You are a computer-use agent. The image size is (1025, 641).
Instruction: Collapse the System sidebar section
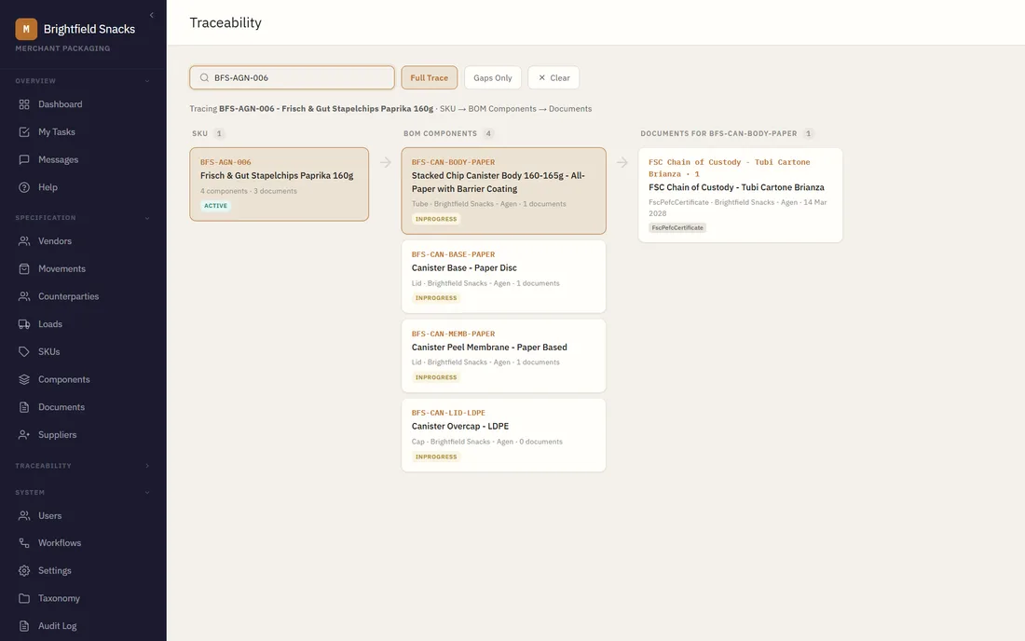click(x=147, y=493)
